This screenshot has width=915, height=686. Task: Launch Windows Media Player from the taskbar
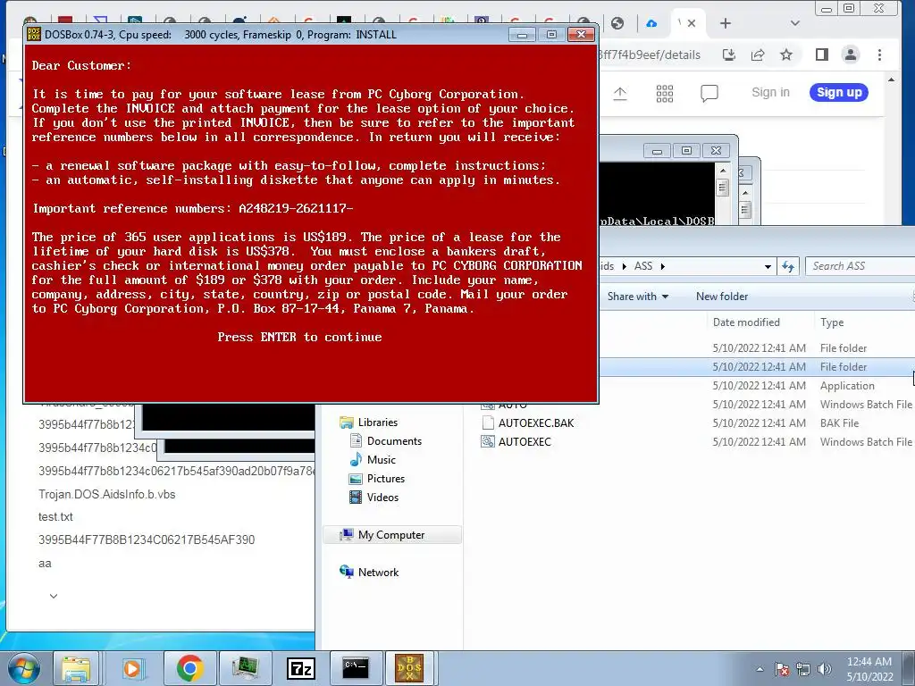[132, 668]
